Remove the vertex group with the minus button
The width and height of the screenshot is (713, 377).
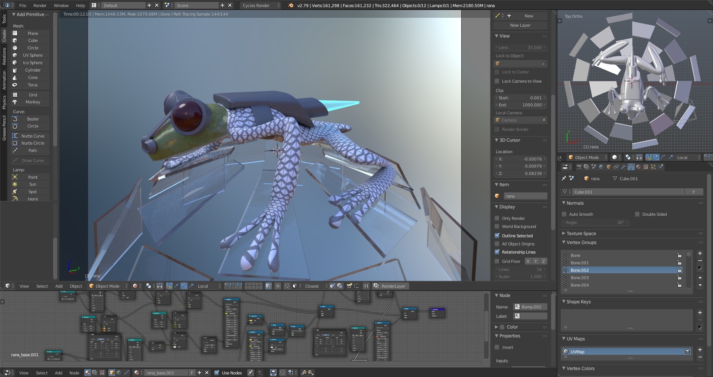coord(700,261)
